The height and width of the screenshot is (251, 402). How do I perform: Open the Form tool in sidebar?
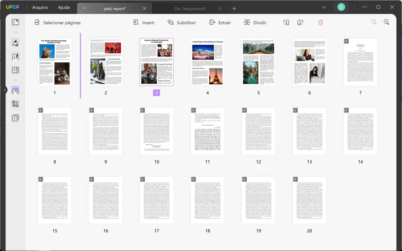click(x=15, y=70)
